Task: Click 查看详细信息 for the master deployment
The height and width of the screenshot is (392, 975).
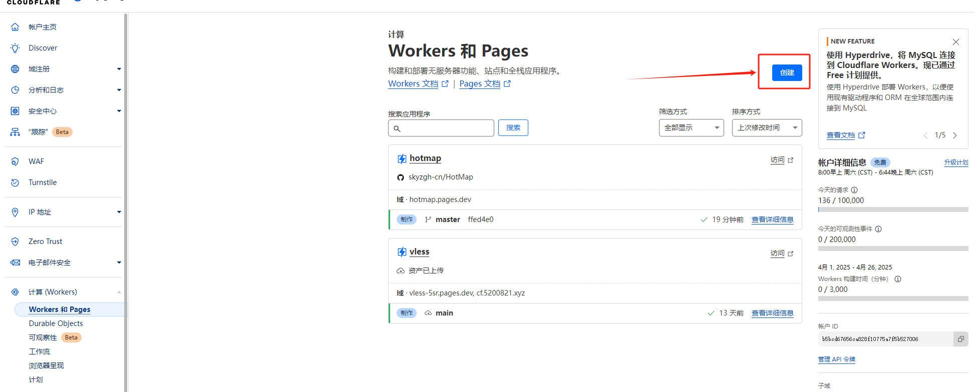Action: click(772, 220)
